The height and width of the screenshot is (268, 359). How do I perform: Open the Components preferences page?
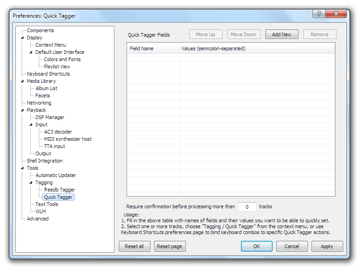click(x=40, y=30)
